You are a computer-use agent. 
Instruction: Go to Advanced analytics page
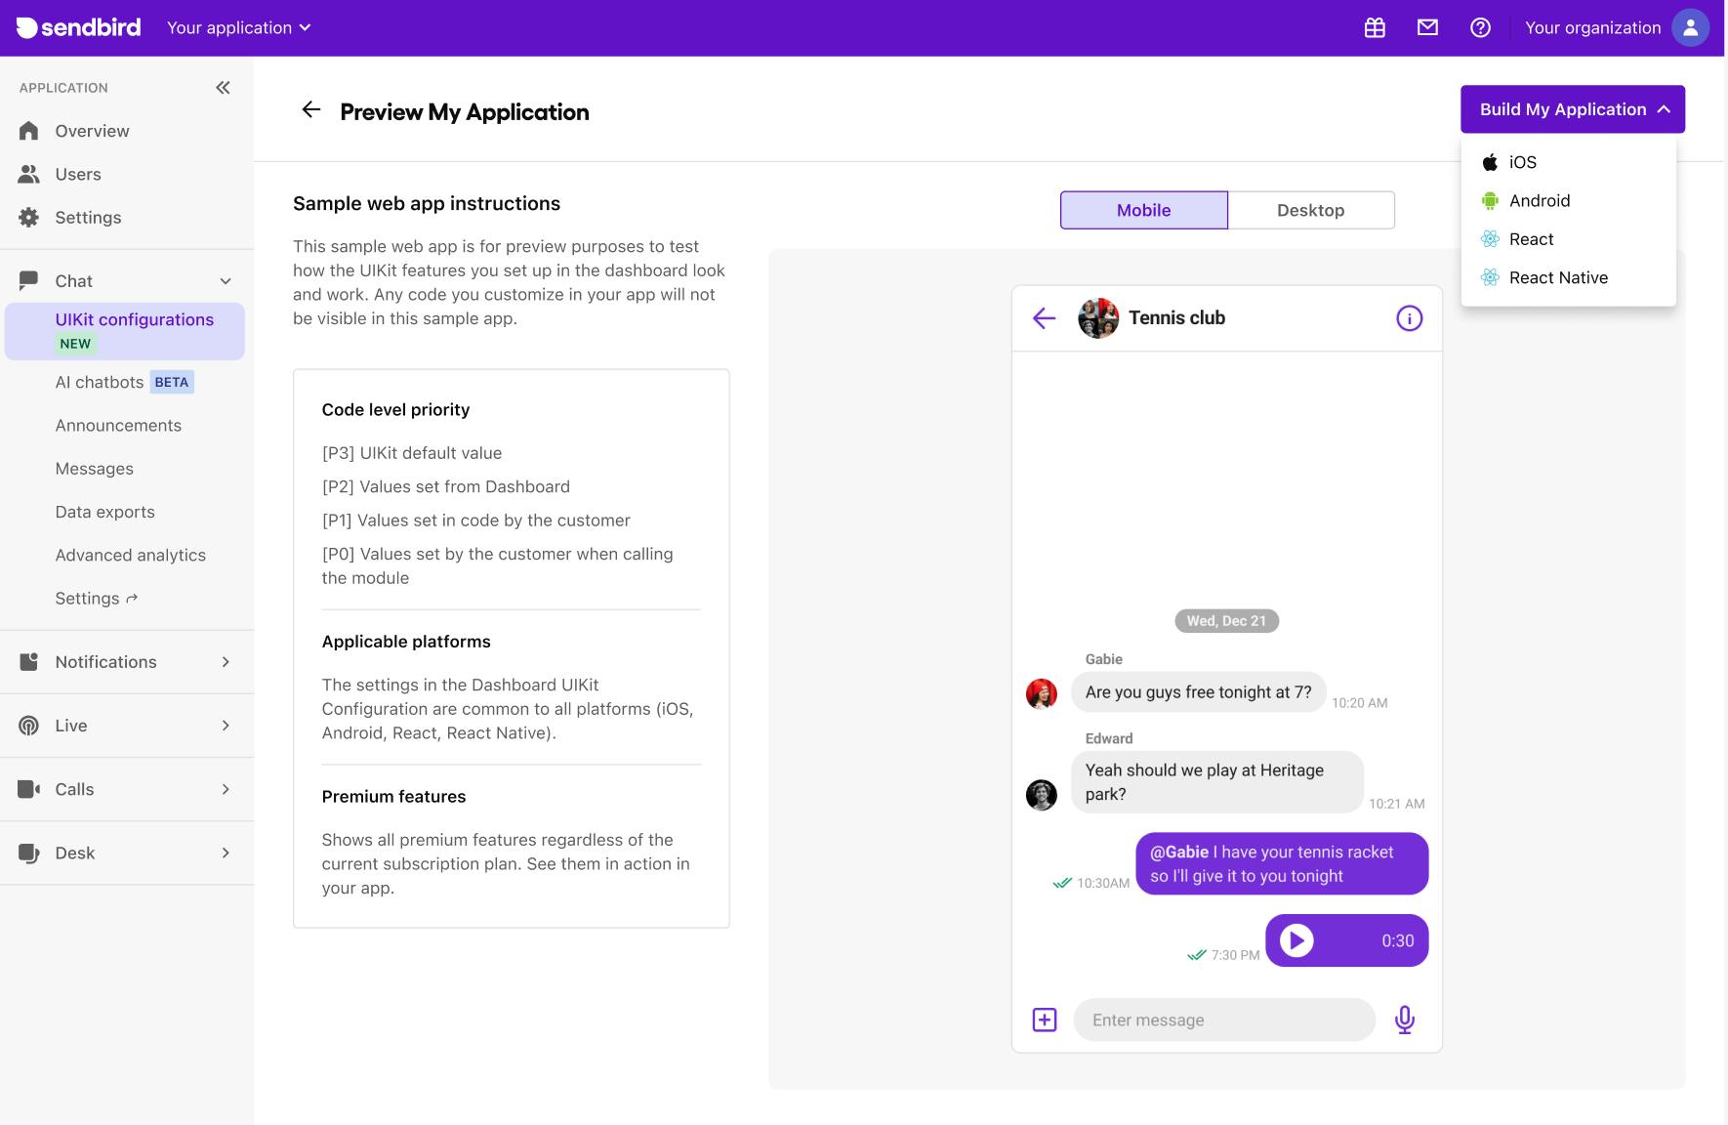pyautogui.click(x=130, y=555)
